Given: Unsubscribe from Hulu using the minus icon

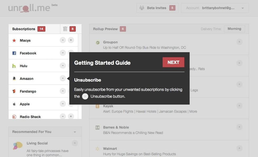Looking at the screenshot, I should point(63,65).
